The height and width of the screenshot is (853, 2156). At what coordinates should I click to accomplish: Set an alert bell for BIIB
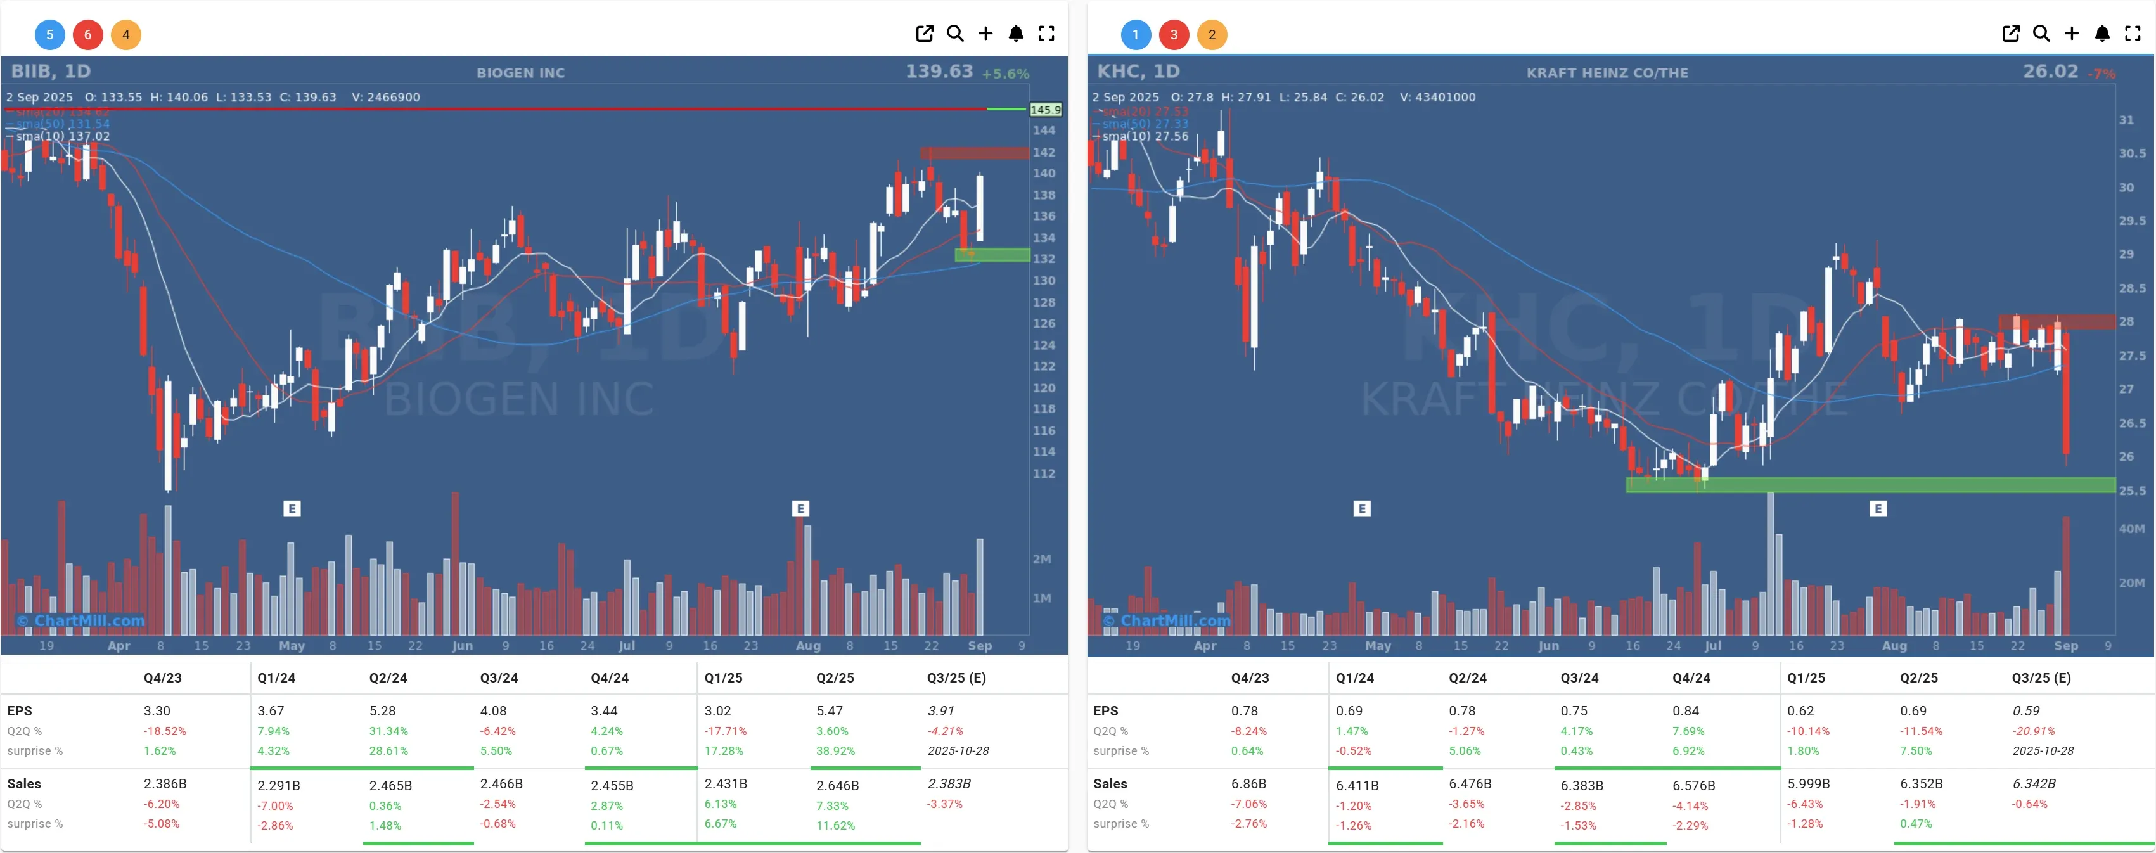click(1016, 34)
